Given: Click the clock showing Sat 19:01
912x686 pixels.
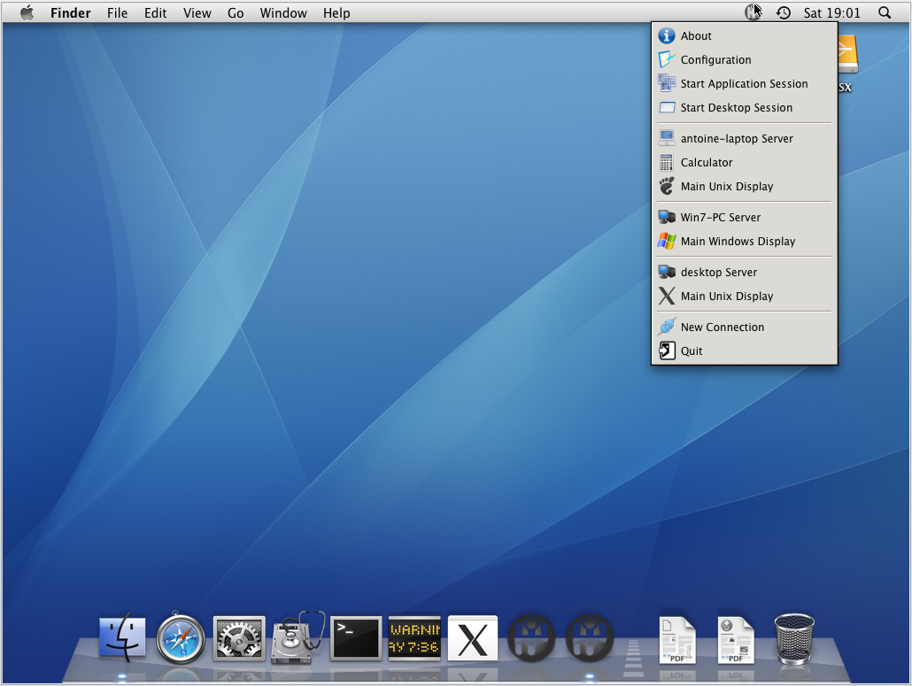Looking at the screenshot, I should point(831,12).
